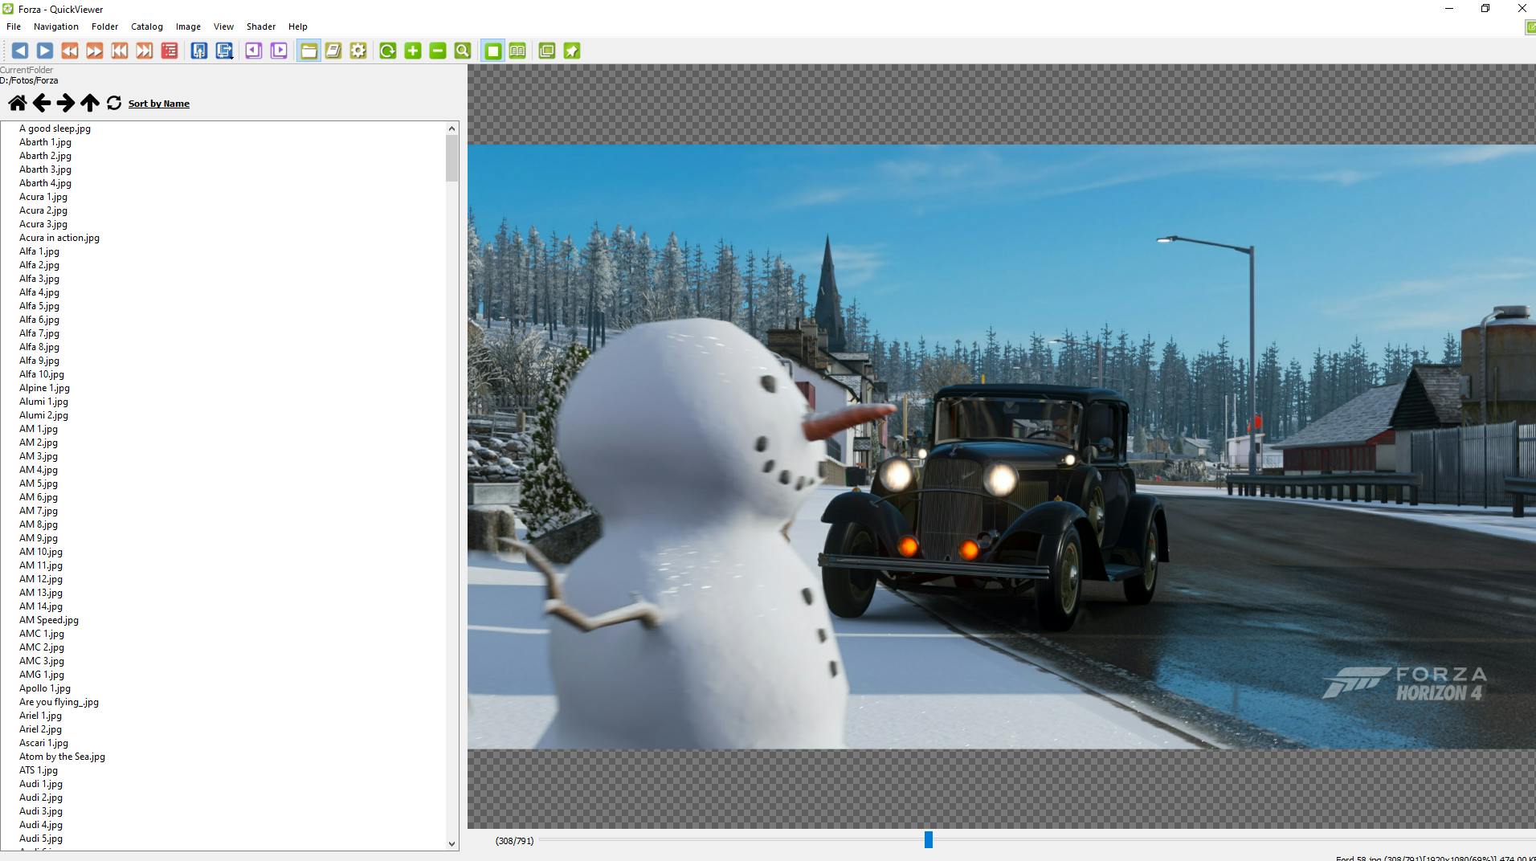1536x861 pixels.
Task: Open the Catalog menu
Action: coord(147,27)
